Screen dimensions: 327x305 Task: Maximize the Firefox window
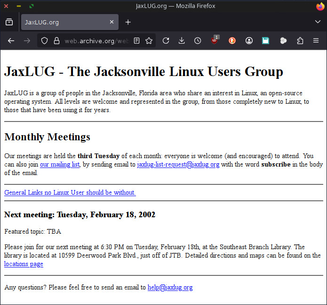tap(32, 6)
